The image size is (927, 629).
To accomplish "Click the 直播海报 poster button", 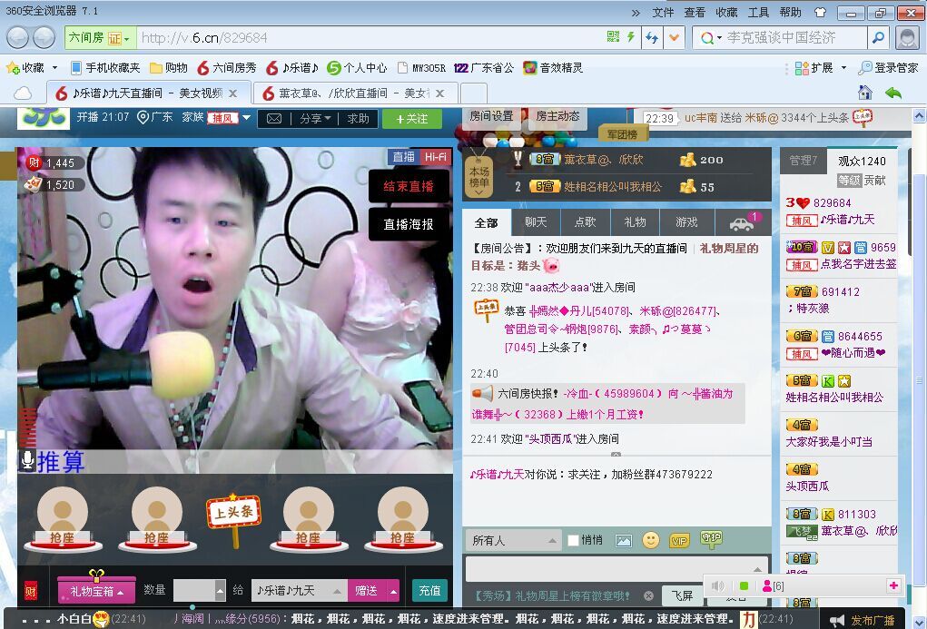I will click(x=408, y=224).
